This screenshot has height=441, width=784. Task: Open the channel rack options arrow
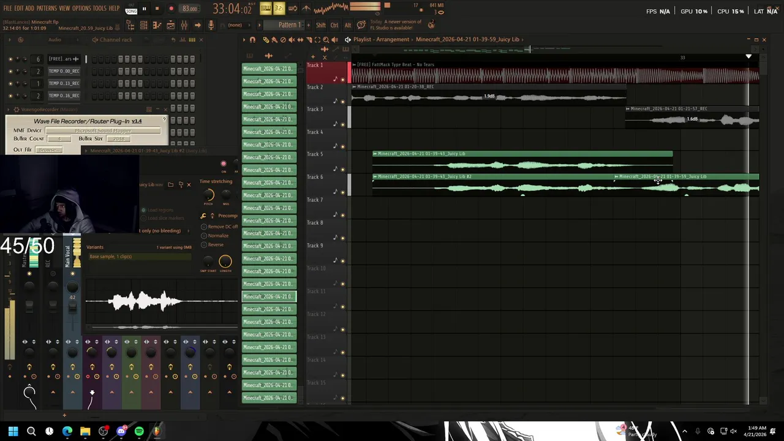(10, 40)
